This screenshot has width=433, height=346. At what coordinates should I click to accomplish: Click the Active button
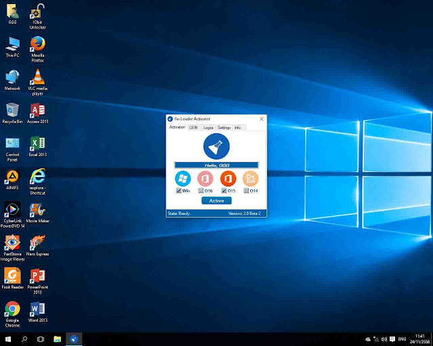(x=216, y=201)
